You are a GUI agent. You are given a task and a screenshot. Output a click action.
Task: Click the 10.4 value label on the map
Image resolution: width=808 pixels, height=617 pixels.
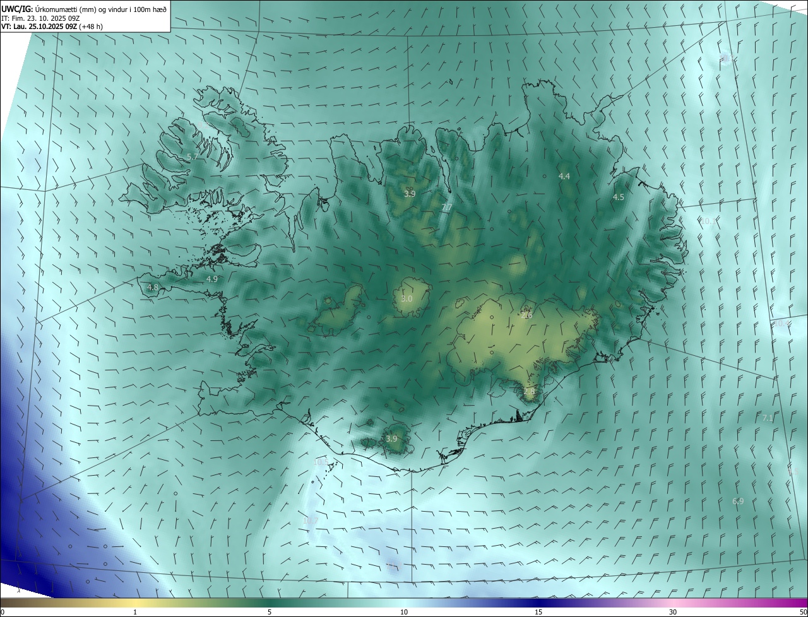tap(781, 323)
